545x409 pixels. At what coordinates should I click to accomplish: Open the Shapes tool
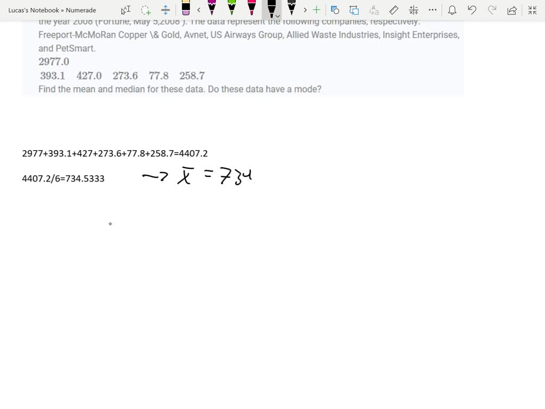(335, 10)
